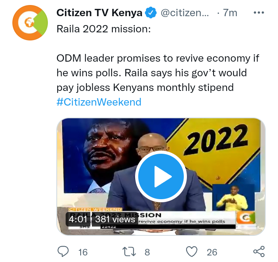
Task: Click the tweet text about ODM leader
Action: [x=158, y=73]
